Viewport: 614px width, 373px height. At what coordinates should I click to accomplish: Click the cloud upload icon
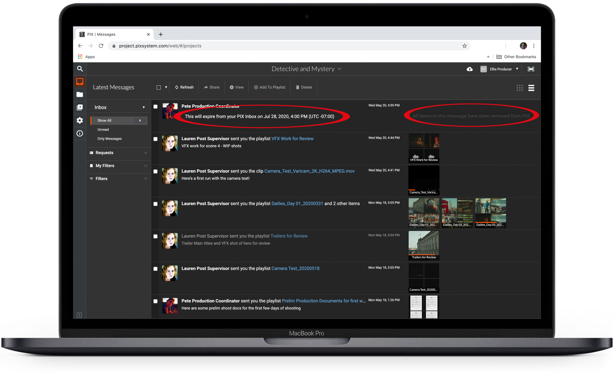click(x=470, y=69)
